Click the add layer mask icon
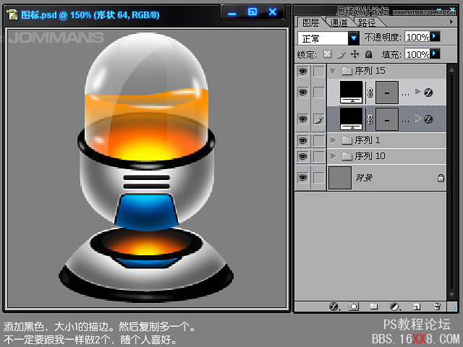The image size is (463, 347). [354, 307]
